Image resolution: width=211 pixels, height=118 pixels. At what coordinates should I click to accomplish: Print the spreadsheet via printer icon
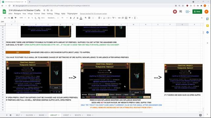click(x=12, y=18)
